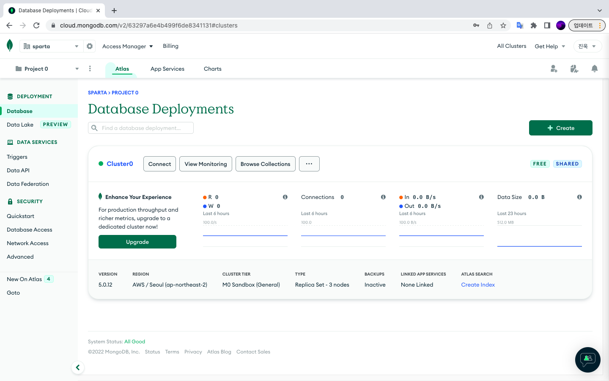This screenshot has width=609, height=381.
Task: Open the Cluster0 name link
Action: click(x=120, y=164)
